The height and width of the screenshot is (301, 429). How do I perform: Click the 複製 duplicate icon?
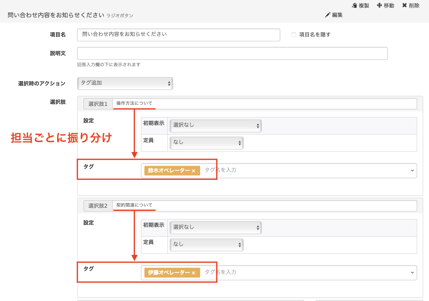(x=354, y=6)
